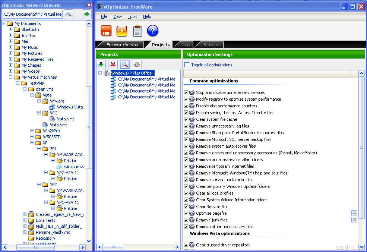367x252 pixels.
Task: Click the magnifier search icon in Projects
Action: [125, 64]
